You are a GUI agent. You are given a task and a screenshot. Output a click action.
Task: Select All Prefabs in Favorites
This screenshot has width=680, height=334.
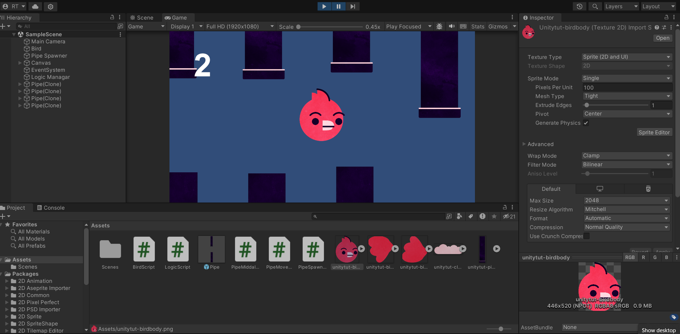(32, 246)
